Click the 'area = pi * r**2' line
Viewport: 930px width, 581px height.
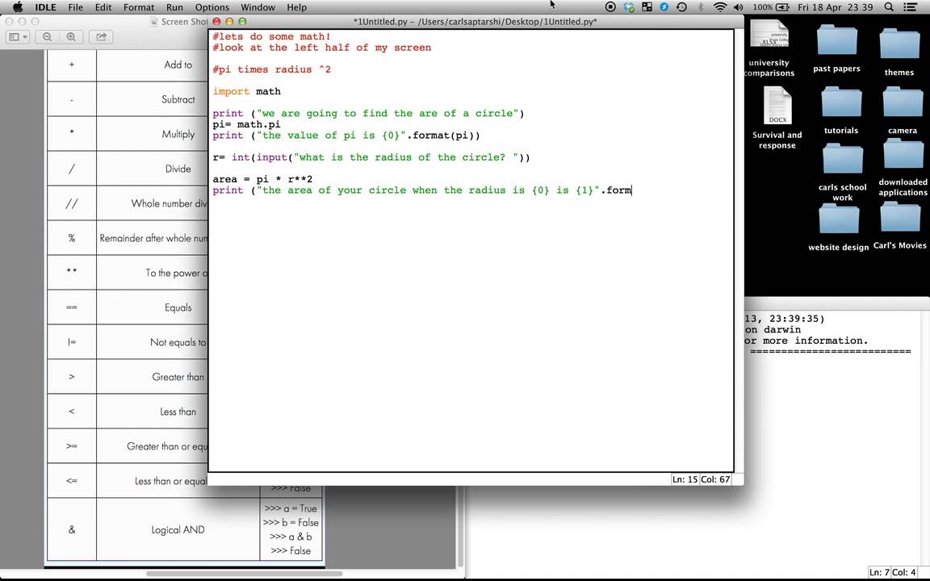(x=262, y=179)
